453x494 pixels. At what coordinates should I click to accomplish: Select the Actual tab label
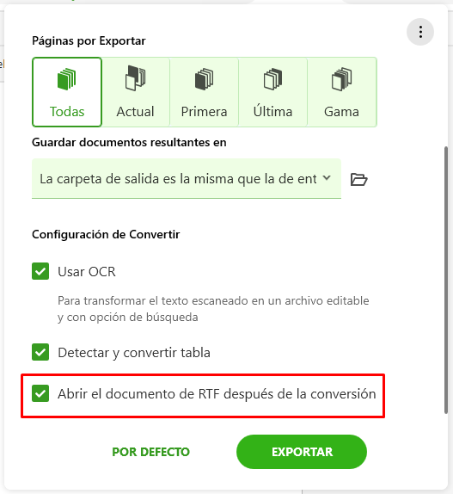tap(135, 112)
